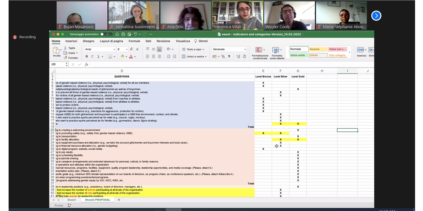The height and width of the screenshot is (211, 423).
Task: Toggle Salvataggio automatico switch
Action: click(106, 34)
